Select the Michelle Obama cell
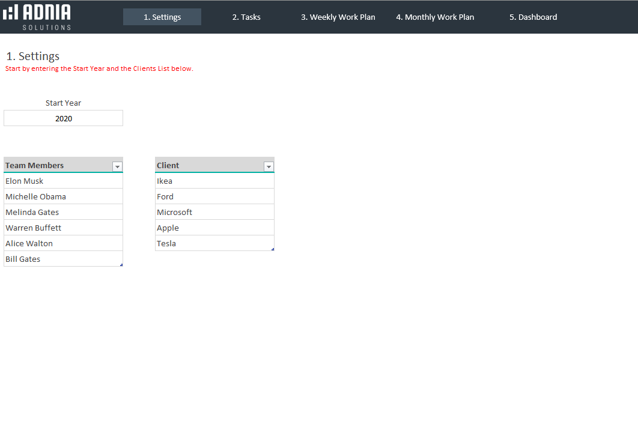The image size is (638, 424). pyautogui.click(x=63, y=196)
